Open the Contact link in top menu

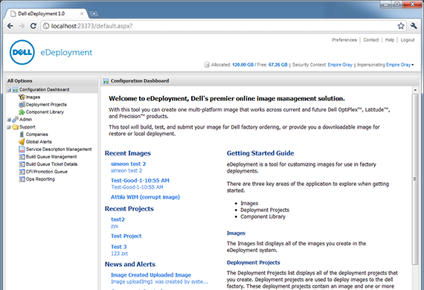coord(371,40)
